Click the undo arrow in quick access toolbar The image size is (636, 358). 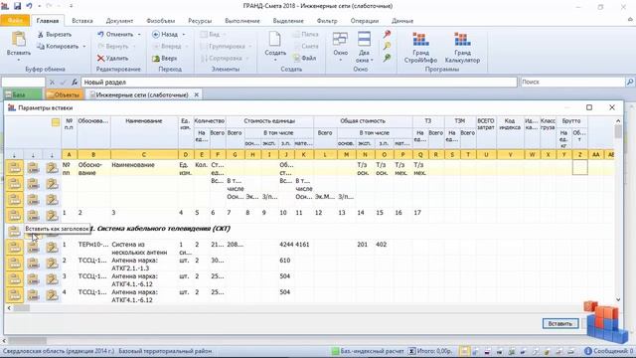click(x=29, y=6)
